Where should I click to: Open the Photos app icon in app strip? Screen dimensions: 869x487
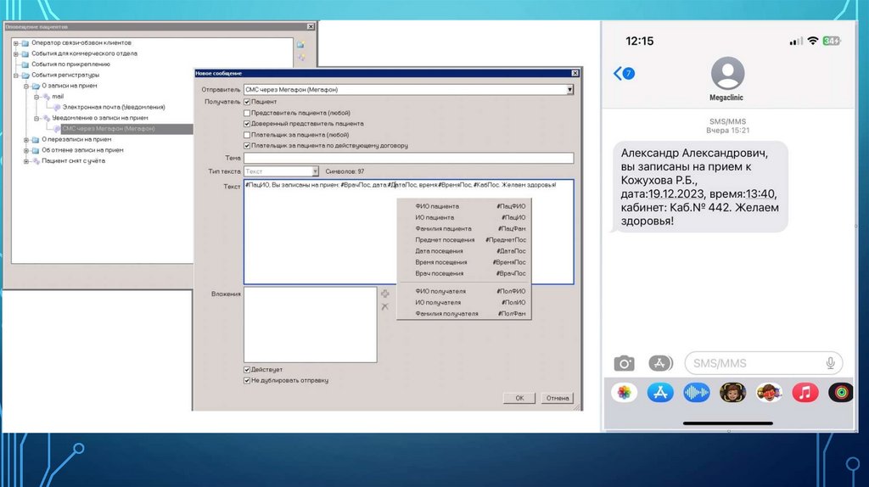click(x=625, y=393)
